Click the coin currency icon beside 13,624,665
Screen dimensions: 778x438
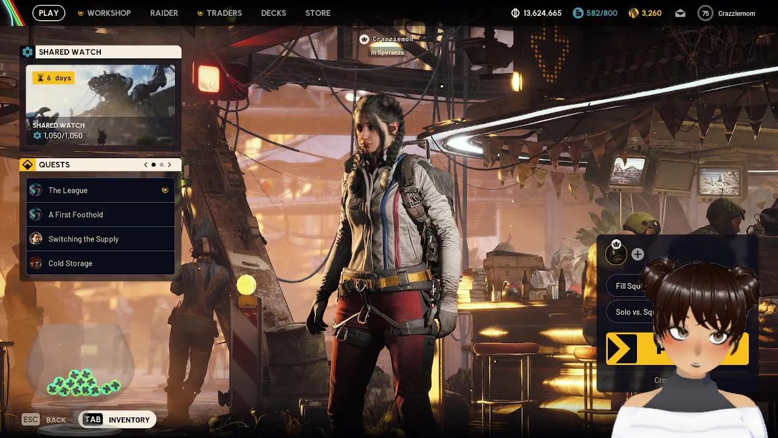[x=515, y=13]
